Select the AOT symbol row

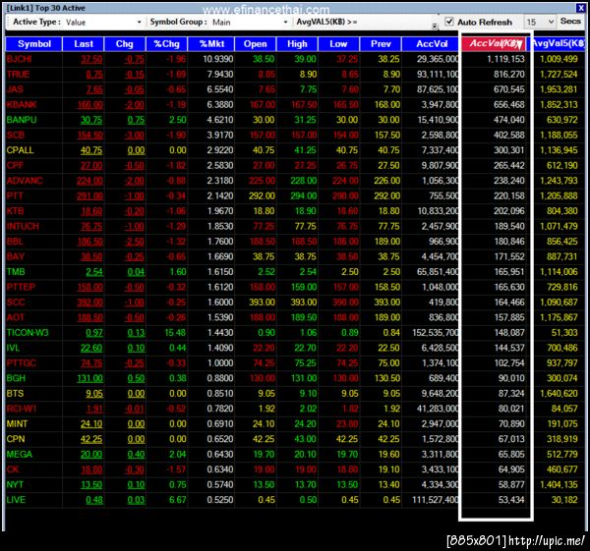(x=295, y=317)
